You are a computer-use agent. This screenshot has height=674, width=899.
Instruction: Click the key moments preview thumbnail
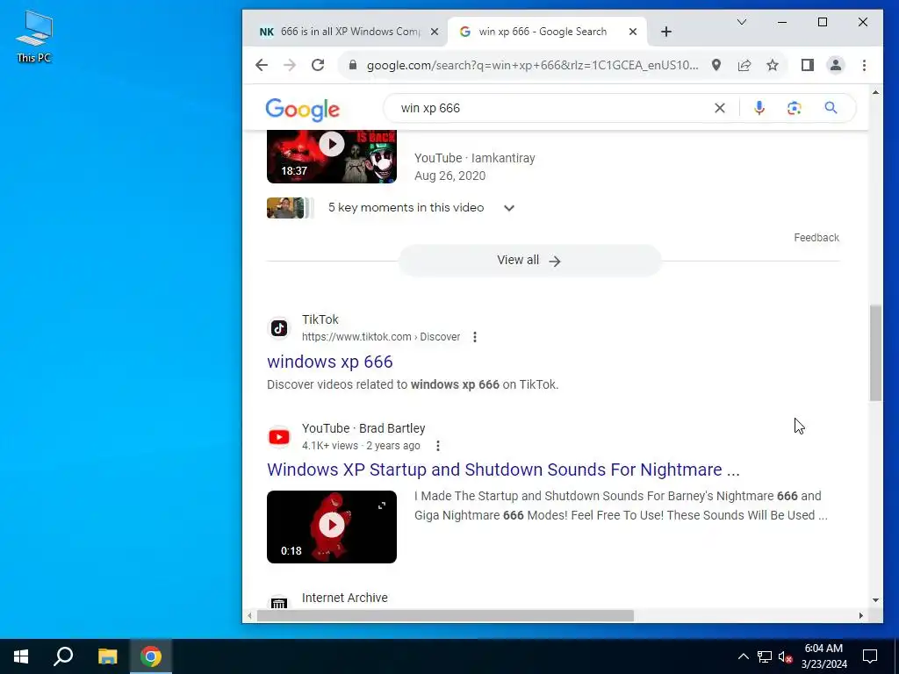[x=290, y=208]
